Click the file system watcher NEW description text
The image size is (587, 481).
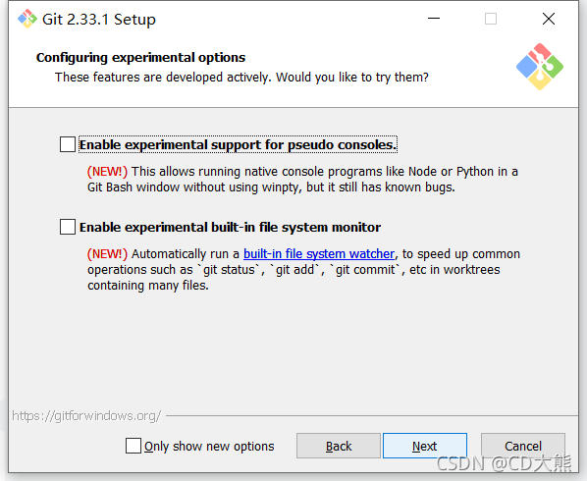coord(303,270)
